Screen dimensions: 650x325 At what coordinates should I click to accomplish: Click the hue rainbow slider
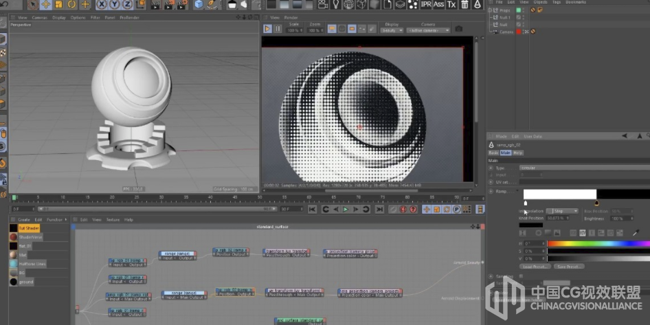tap(598, 244)
